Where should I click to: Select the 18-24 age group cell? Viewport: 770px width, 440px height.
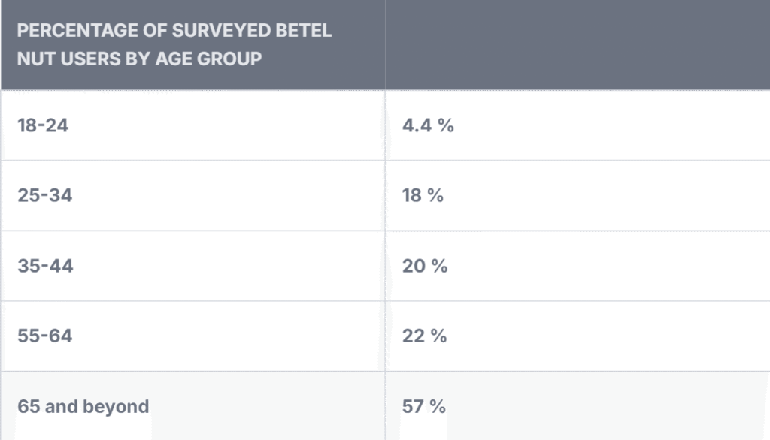coord(43,125)
